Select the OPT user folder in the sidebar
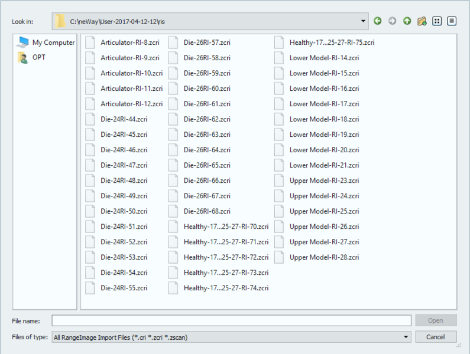 (31, 57)
